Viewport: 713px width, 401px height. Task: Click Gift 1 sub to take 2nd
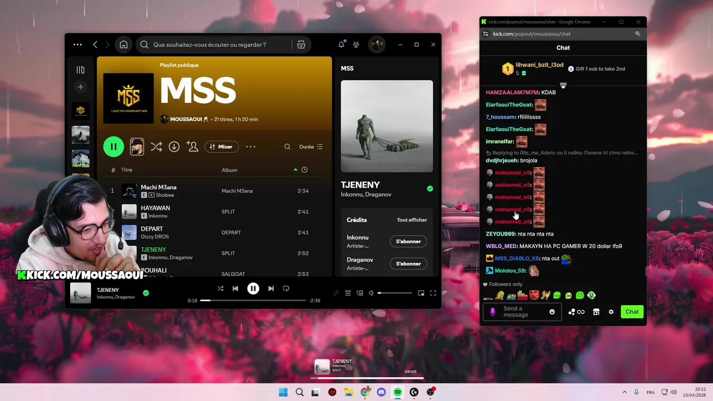click(x=597, y=69)
